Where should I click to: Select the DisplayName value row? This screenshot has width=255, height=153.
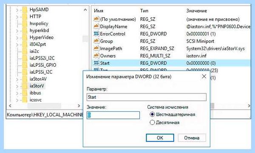(172, 26)
